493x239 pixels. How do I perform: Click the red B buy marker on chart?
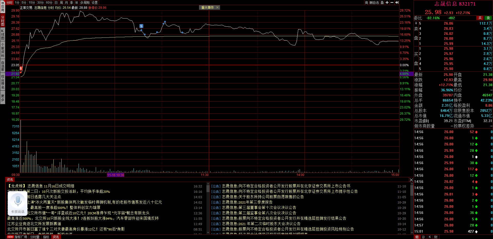[21, 68]
